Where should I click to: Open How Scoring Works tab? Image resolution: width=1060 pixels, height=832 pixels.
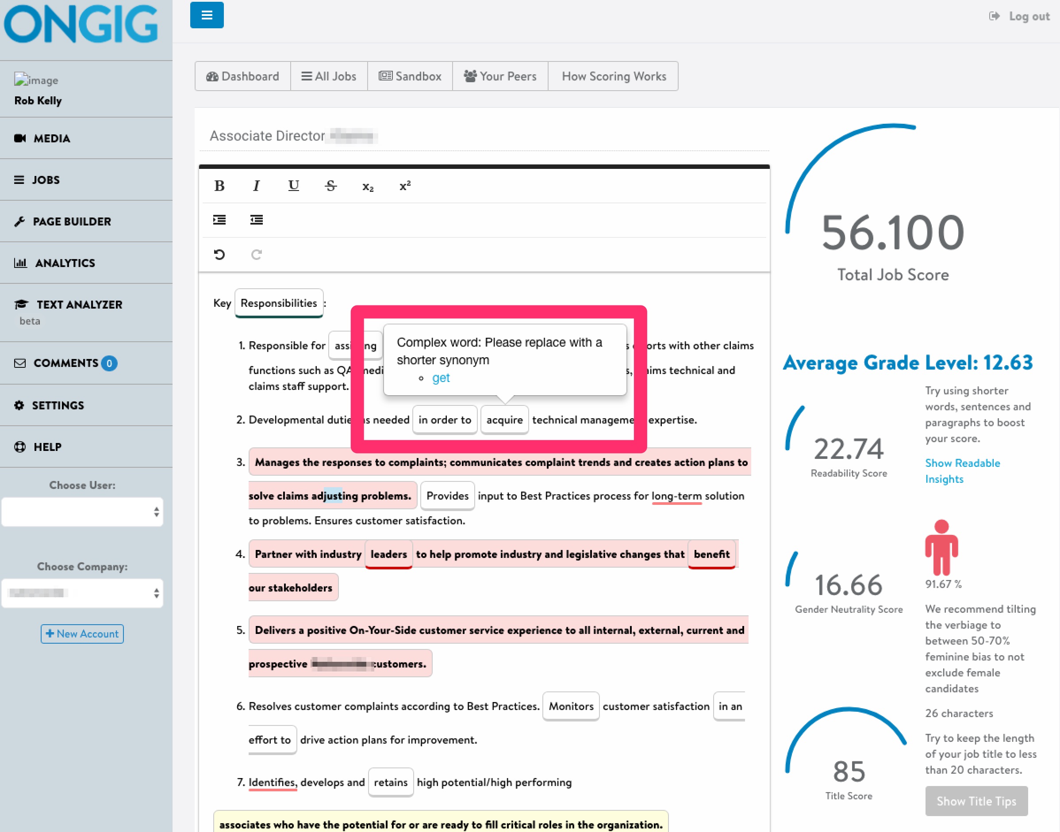click(614, 76)
